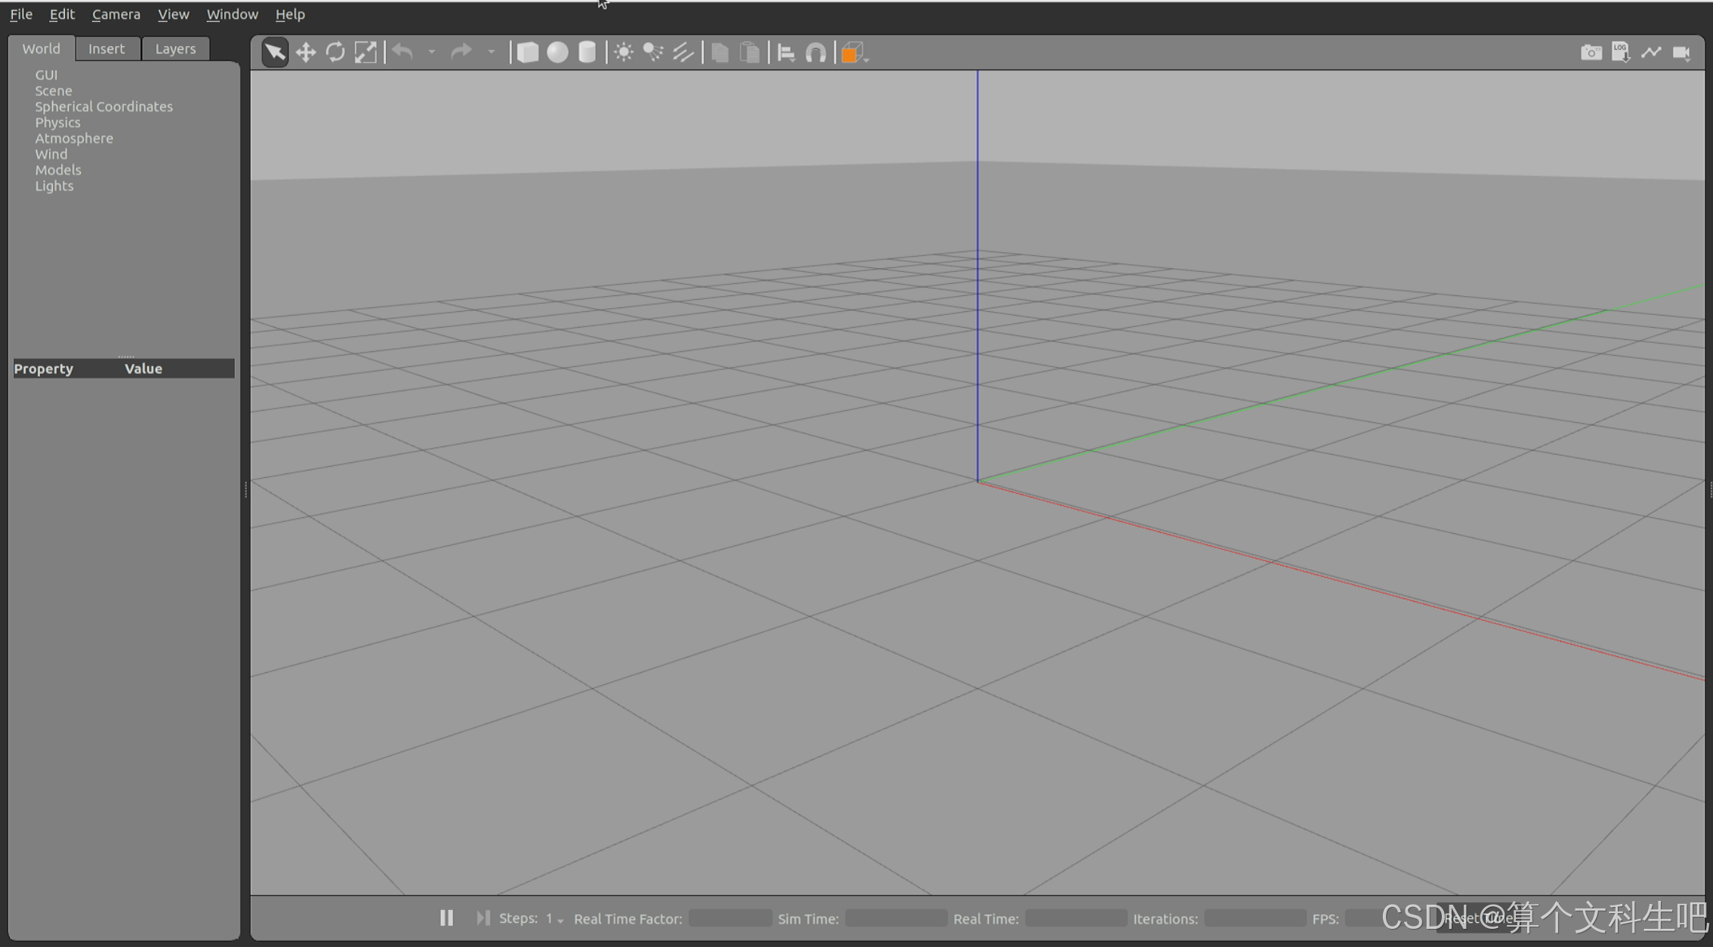
Task: Open the redo history dropdown arrow
Action: click(491, 53)
